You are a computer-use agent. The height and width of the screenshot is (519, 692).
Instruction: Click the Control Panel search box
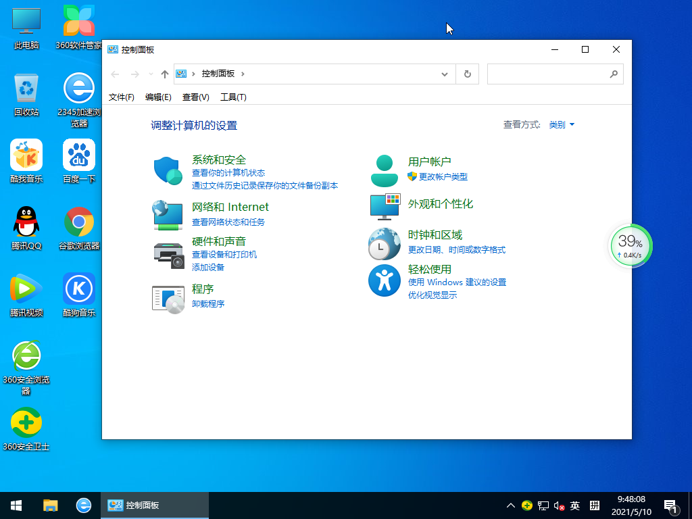[547, 74]
